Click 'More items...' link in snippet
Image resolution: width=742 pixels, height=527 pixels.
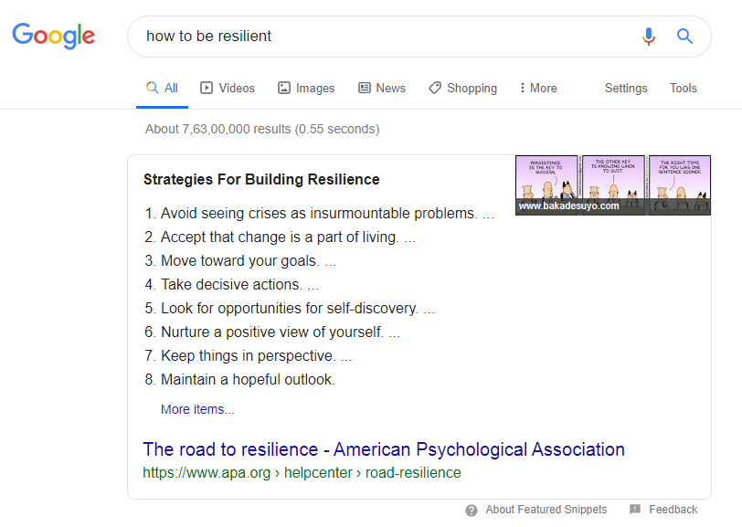point(197,409)
